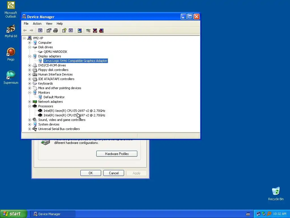
Task: Select Cirrus Logic 5446 Compatible Graphics Adapter
Action: click(x=75, y=61)
